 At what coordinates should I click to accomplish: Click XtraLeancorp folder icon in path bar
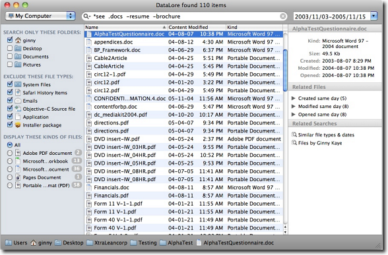[x=90, y=242]
